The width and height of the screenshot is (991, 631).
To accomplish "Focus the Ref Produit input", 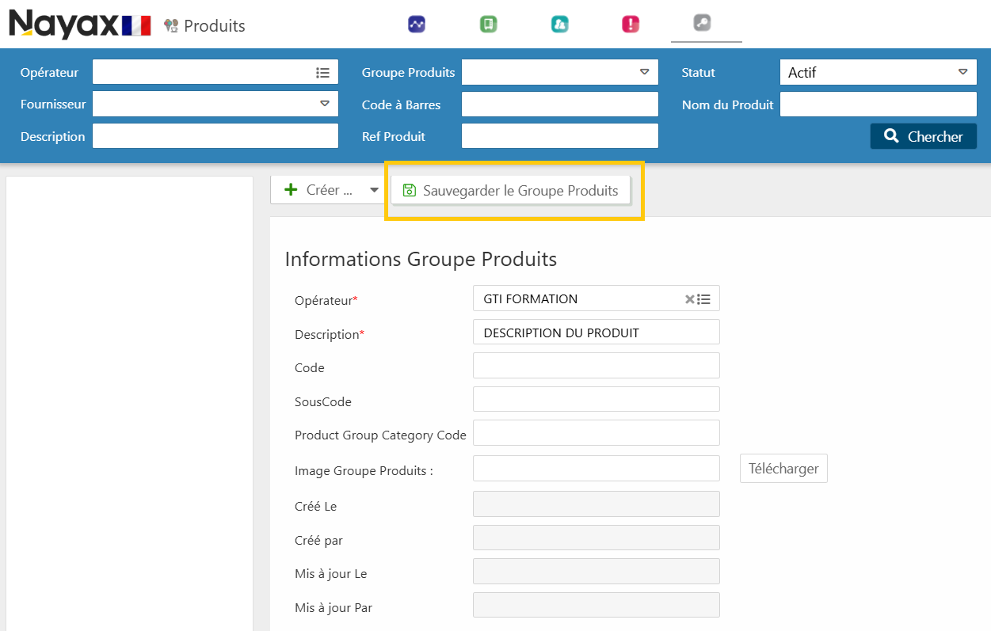I will tap(560, 136).
